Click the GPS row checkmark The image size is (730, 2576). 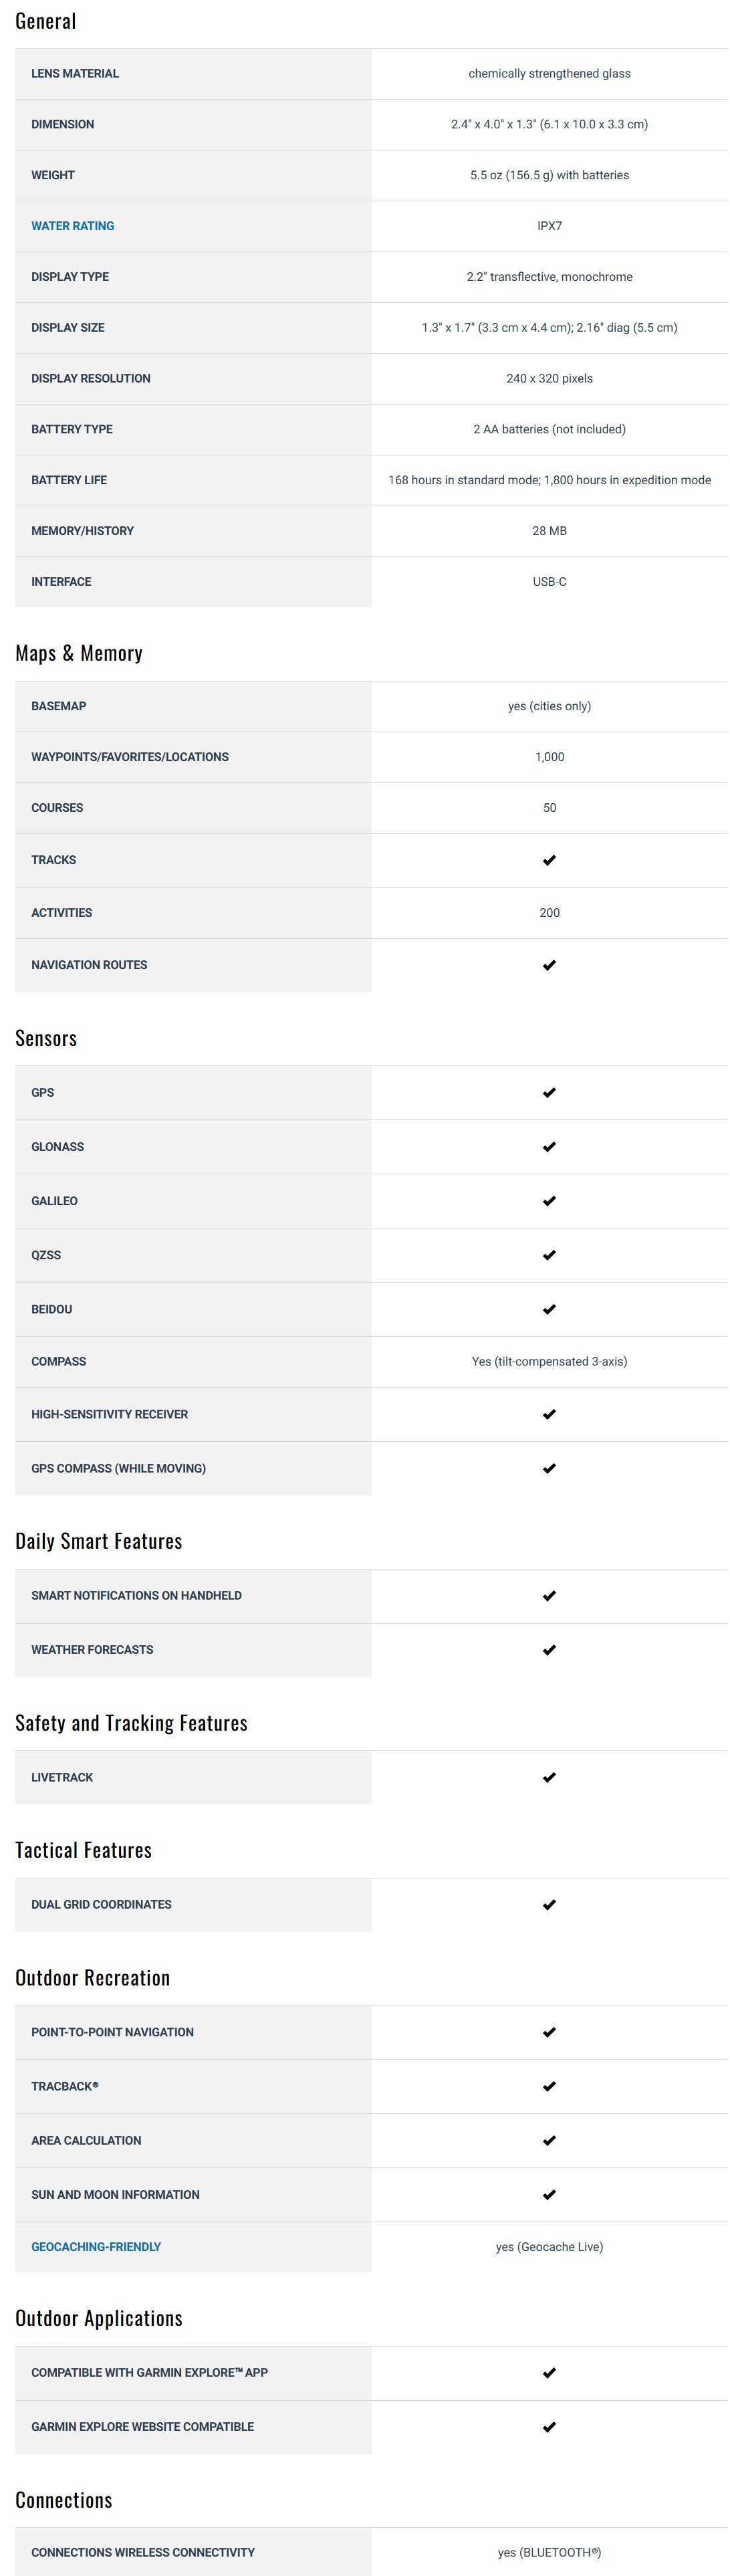549,1093
